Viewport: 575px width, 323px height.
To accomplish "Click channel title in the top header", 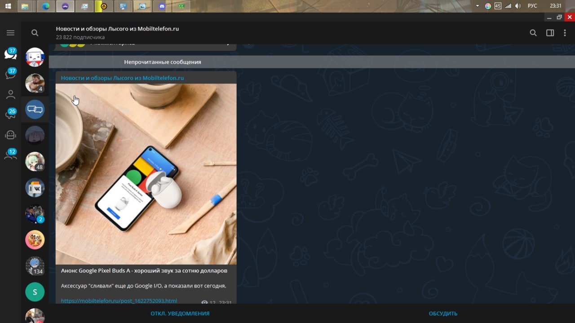I will pos(117,29).
